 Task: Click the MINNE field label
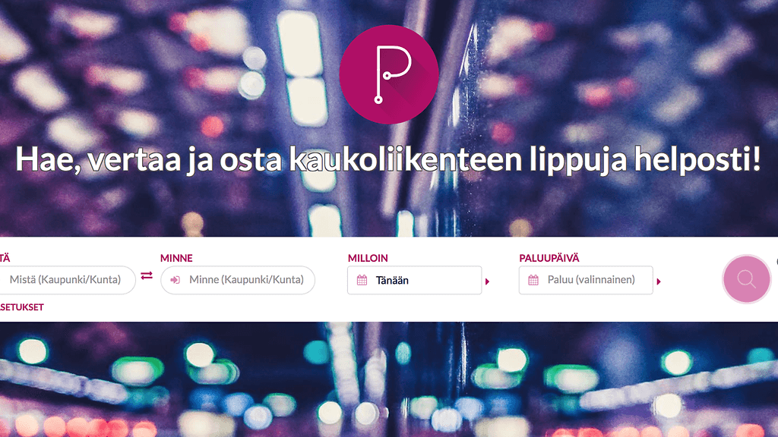coord(176,258)
